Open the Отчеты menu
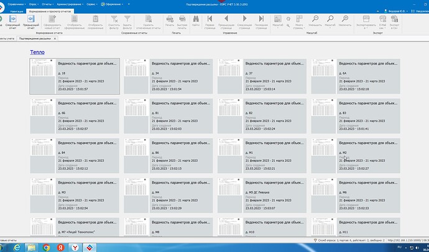Screen dimensions: 429x252 point(48,4)
